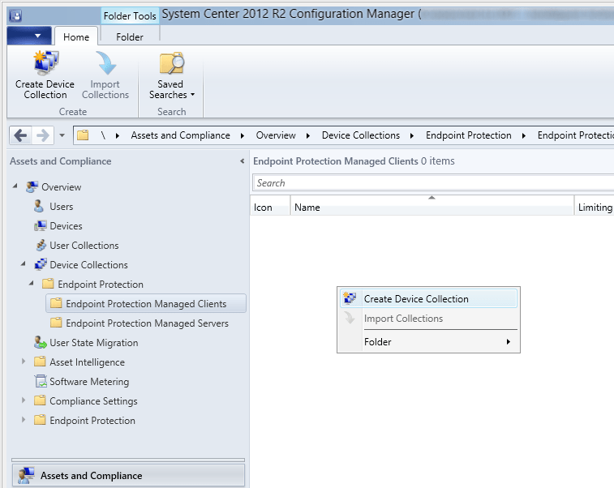Sort by the Name column header
The width and height of the screenshot is (614, 488).
(x=432, y=205)
